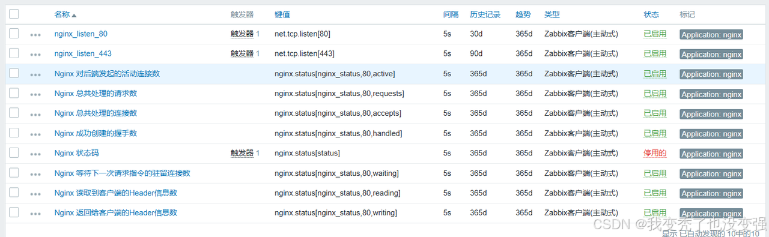Open Nginx 对后端发起的活动连接数 item
The image size is (769, 237).
pyautogui.click(x=107, y=74)
